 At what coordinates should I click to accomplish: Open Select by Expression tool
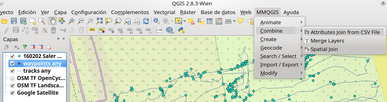coord(200,21)
